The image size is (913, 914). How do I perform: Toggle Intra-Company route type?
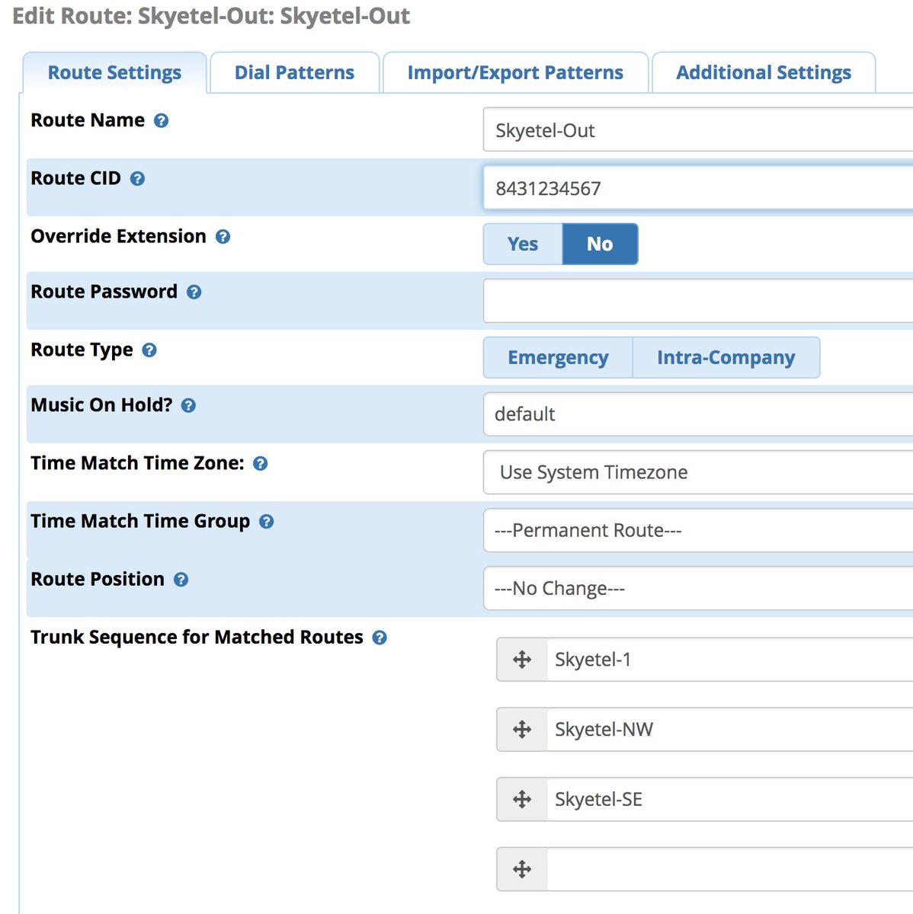(726, 357)
